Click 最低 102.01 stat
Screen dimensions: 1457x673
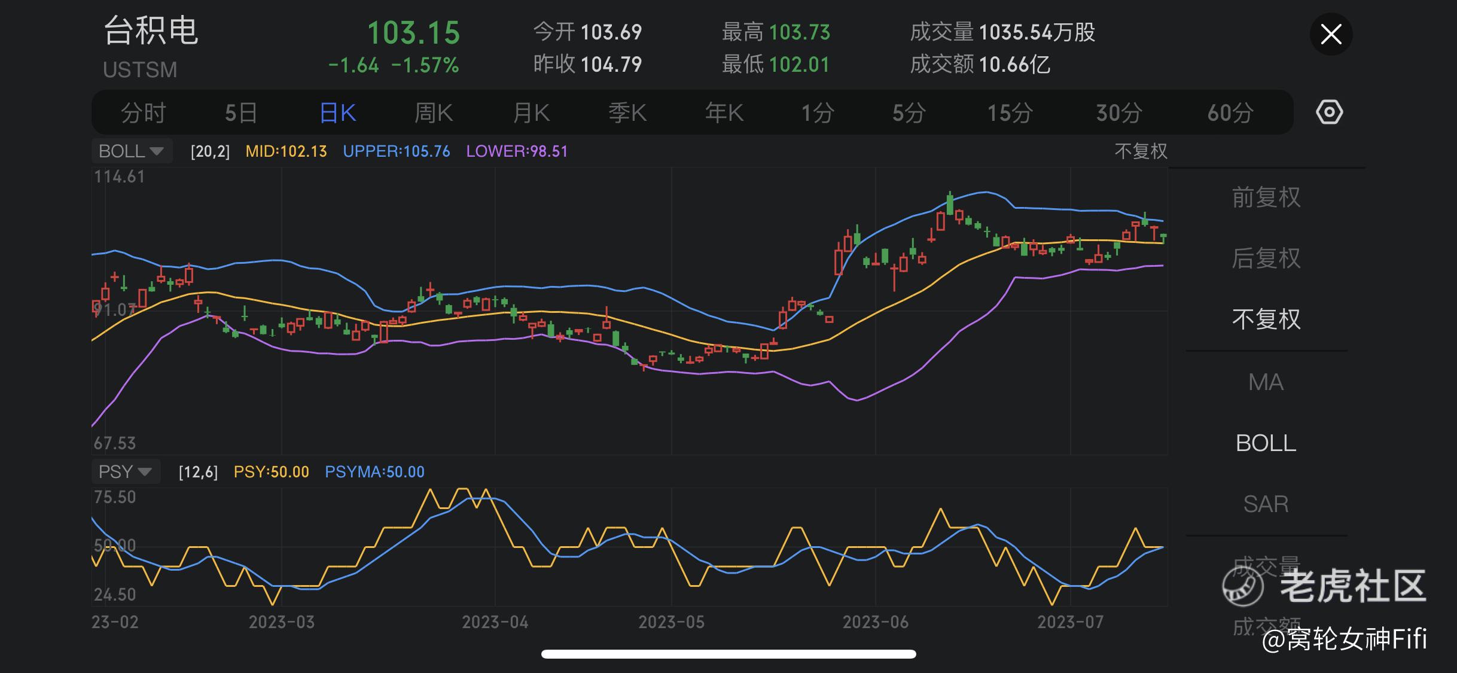coord(776,64)
